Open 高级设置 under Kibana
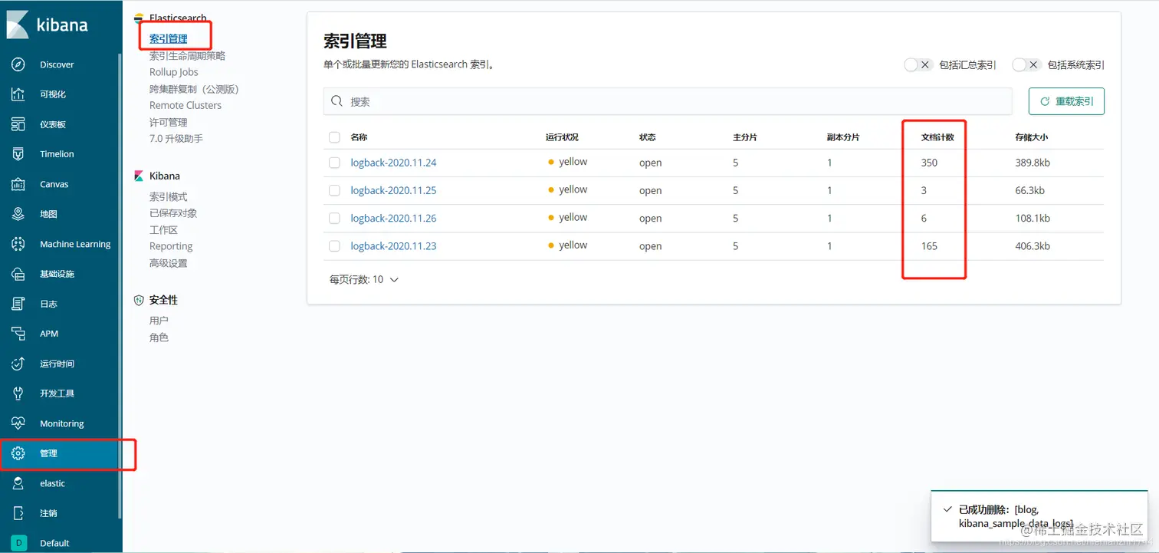Image resolution: width=1159 pixels, height=553 pixels. (x=169, y=263)
